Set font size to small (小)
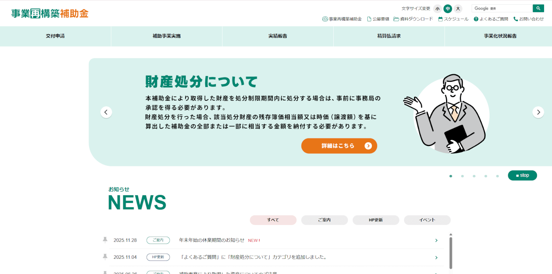 click(x=437, y=9)
